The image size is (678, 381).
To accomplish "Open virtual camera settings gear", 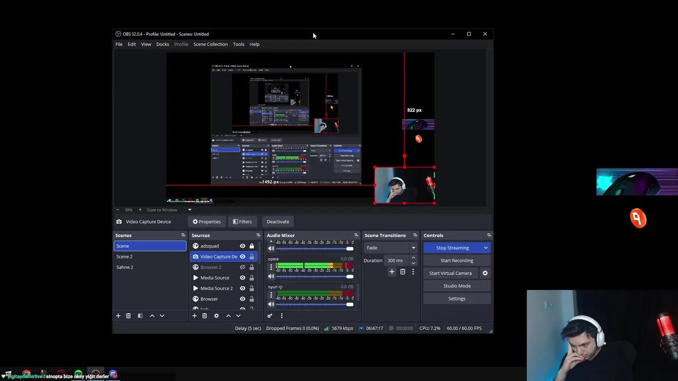I will coord(485,273).
